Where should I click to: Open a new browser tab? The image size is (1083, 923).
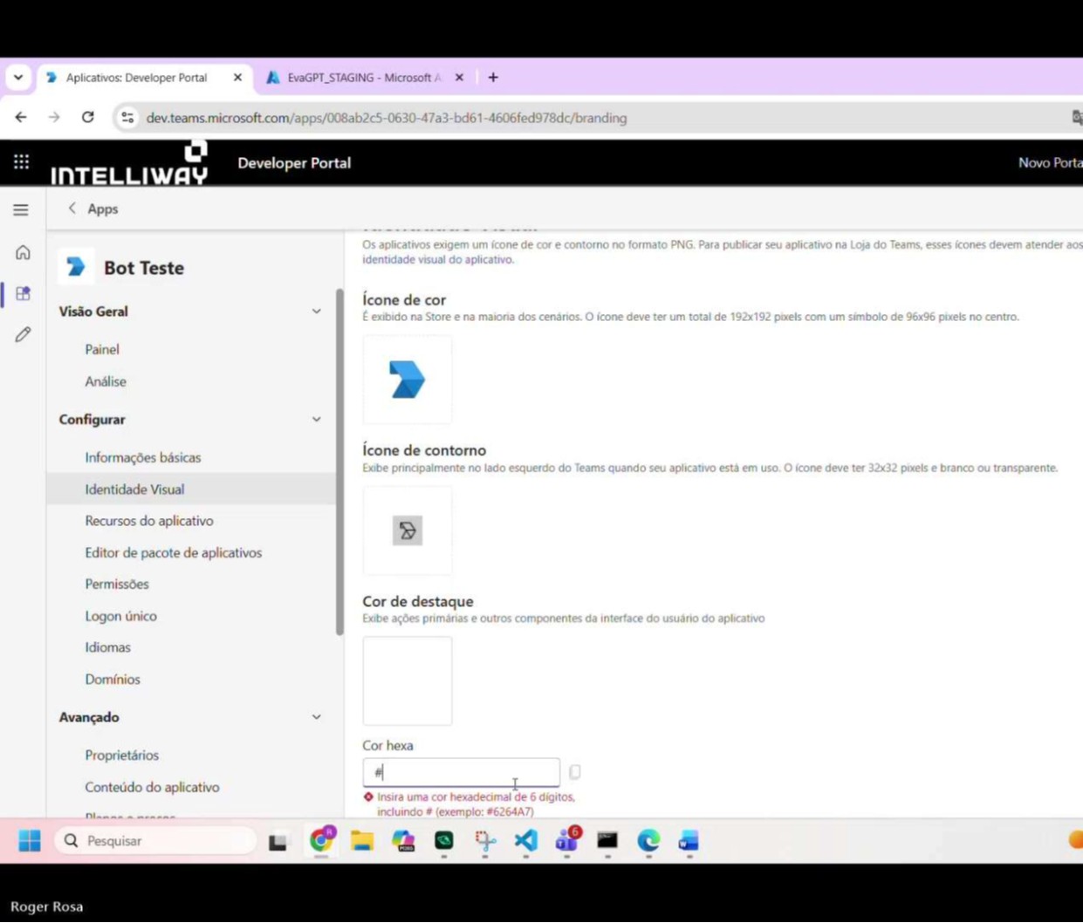(x=493, y=78)
